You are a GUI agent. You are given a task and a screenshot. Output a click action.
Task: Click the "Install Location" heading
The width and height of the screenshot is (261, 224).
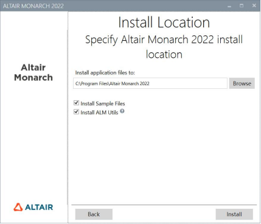pyautogui.click(x=164, y=23)
